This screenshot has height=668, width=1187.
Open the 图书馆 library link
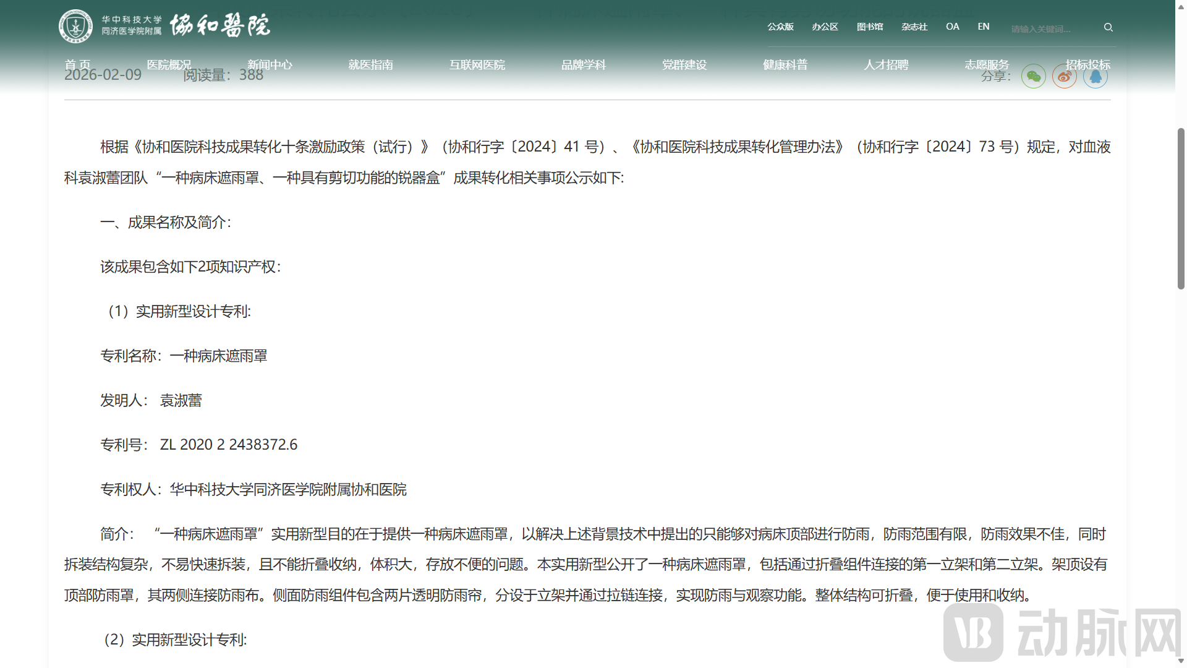[870, 27]
